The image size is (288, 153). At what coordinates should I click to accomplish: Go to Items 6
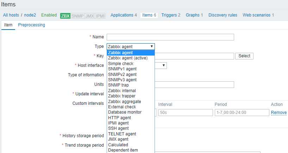click(149, 15)
